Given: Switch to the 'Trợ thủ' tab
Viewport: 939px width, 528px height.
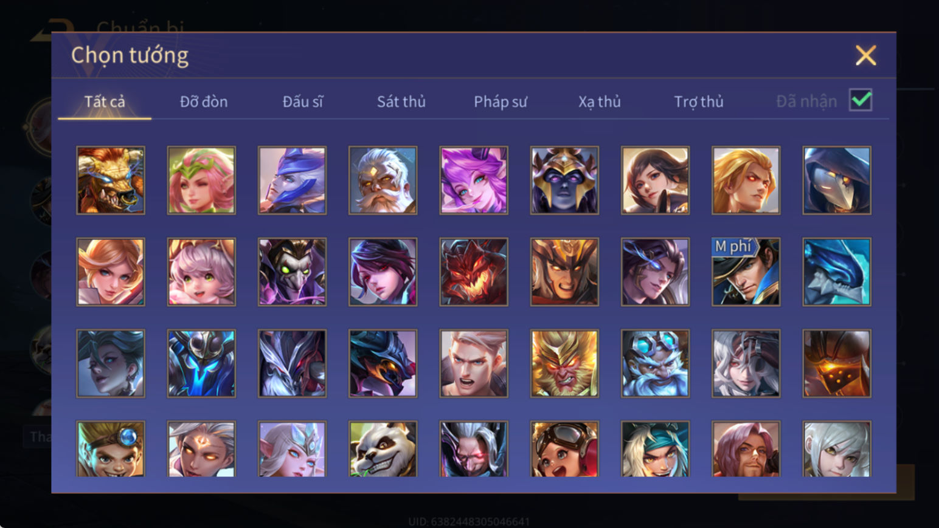Looking at the screenshot, I should [699, 101].
